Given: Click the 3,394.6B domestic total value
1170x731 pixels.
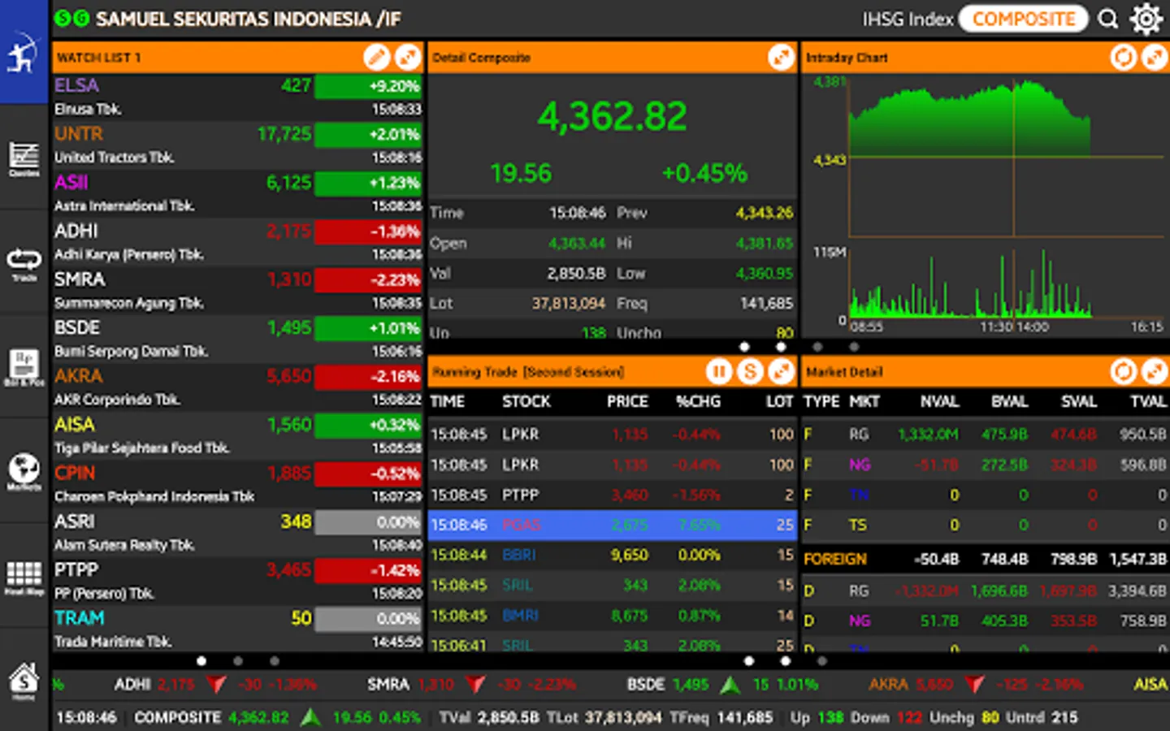Looking at the screenshot, I should pos(1137,590).
